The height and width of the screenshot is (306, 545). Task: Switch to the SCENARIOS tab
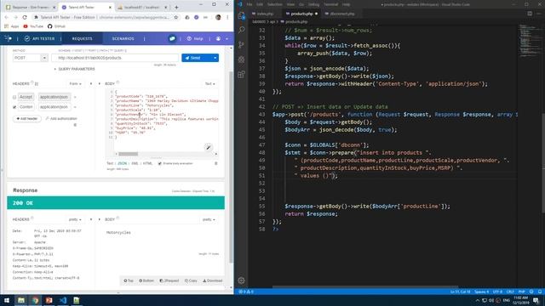pyautogui.click(x=123, y=38)
